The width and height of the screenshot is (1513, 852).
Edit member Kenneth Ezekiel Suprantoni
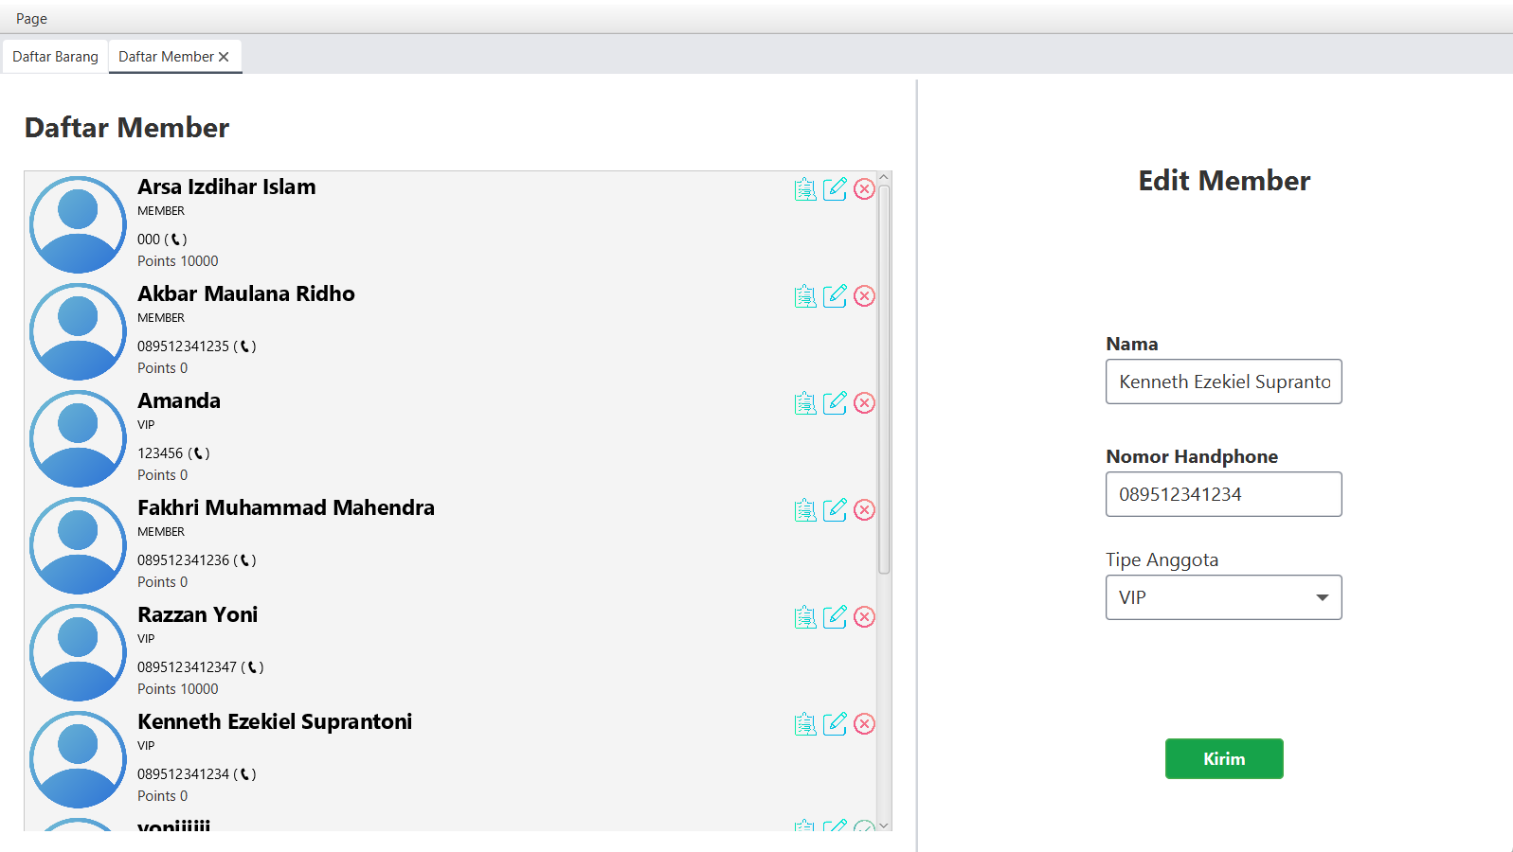coord(835,724)
